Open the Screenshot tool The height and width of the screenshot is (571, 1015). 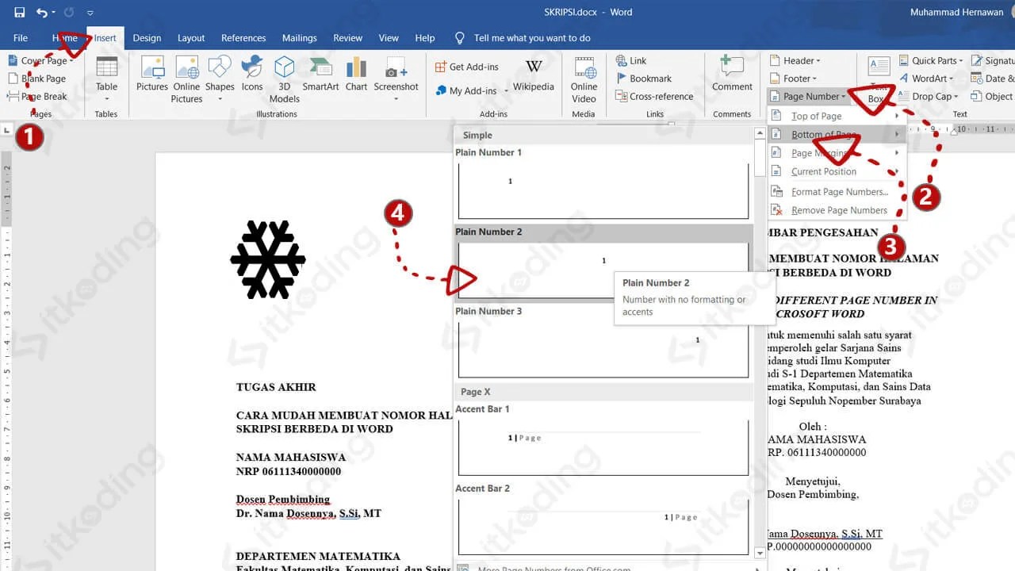(x=396, y=79)
